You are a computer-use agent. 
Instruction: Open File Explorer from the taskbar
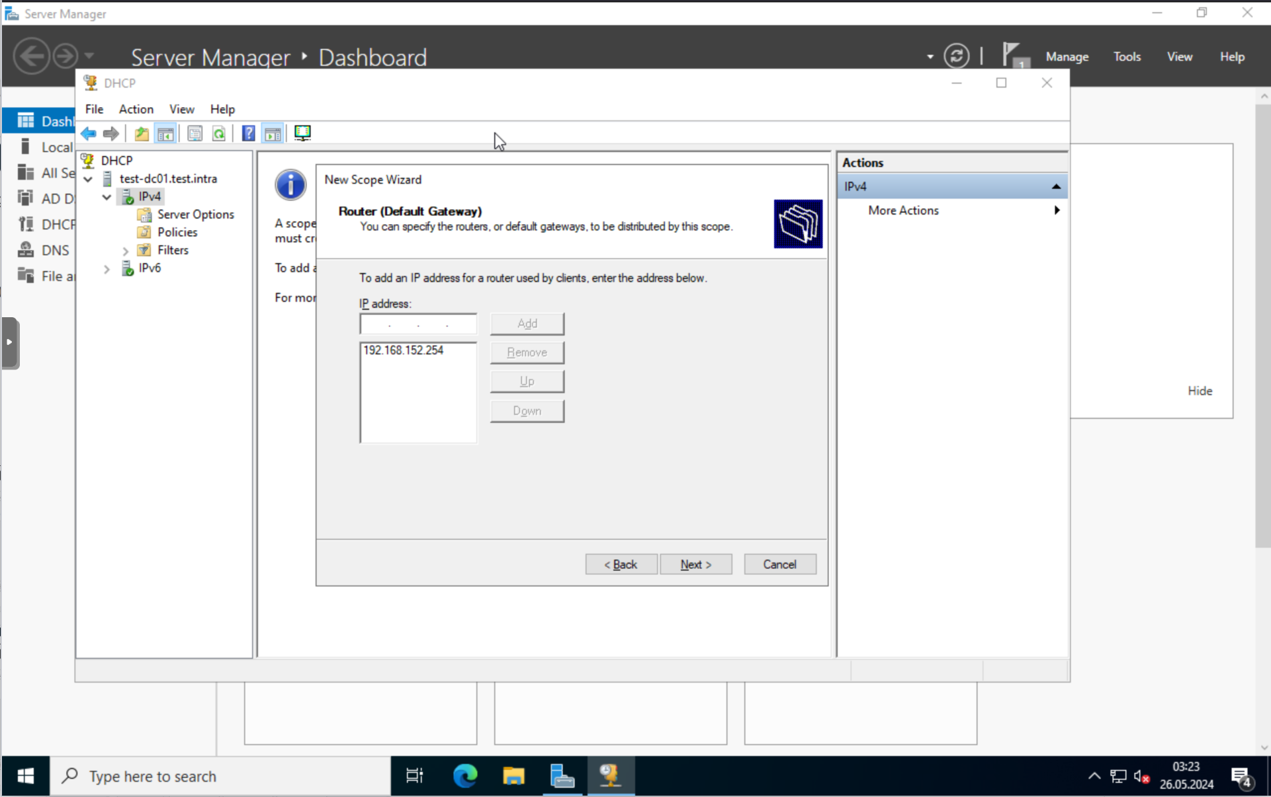pyautogui.click(x=513, y=776)
